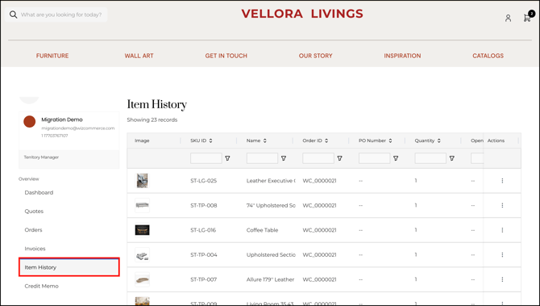Click filter icon for SKU ID column

click(227, 158)
